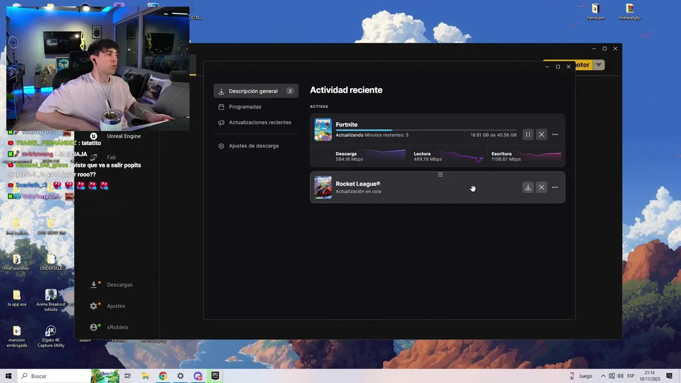Select Fab in the launcher sidebar
681x383 pixels.
pyautogui.click(x=104, y=157)
